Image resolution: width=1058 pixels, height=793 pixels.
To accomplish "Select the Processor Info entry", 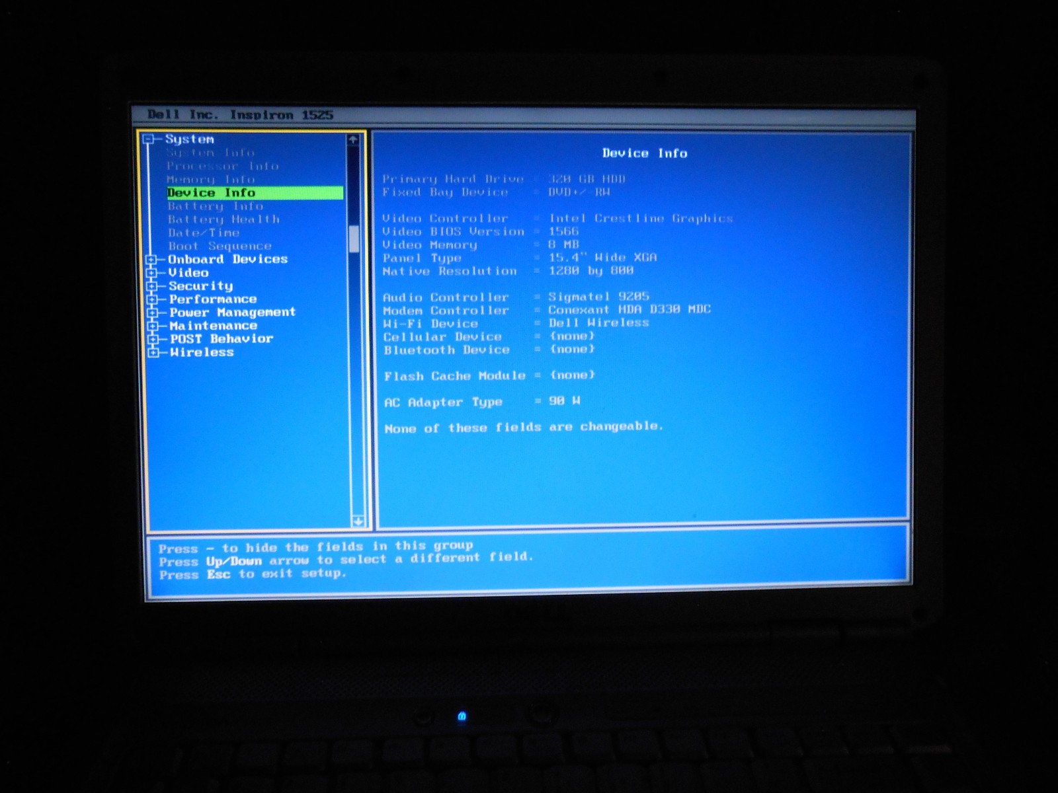I will [222, 166].
